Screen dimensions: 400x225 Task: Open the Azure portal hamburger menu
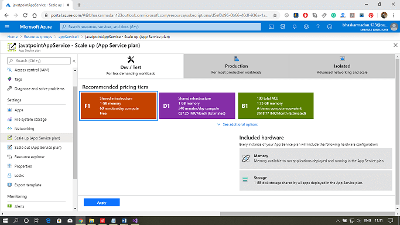7,27
